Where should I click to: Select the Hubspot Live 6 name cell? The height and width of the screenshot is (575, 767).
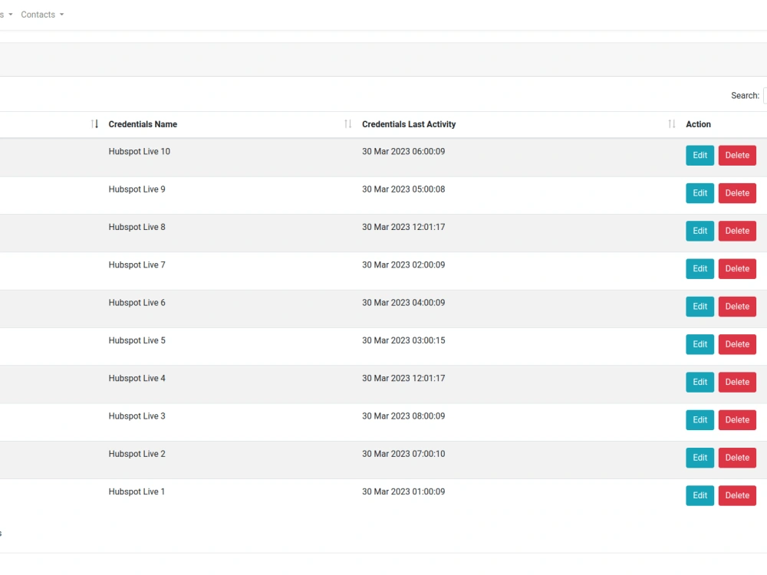137,303
